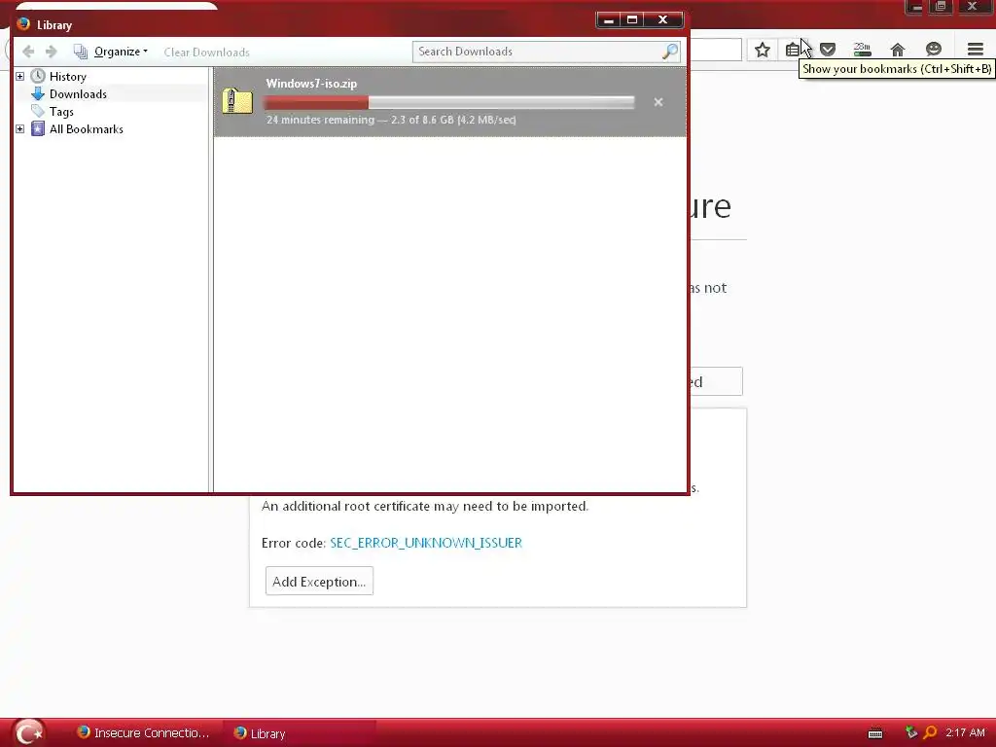Click the Pocket icon in Firefox toolbar
This screenshot has width=996, height=747.
[827, 50]
